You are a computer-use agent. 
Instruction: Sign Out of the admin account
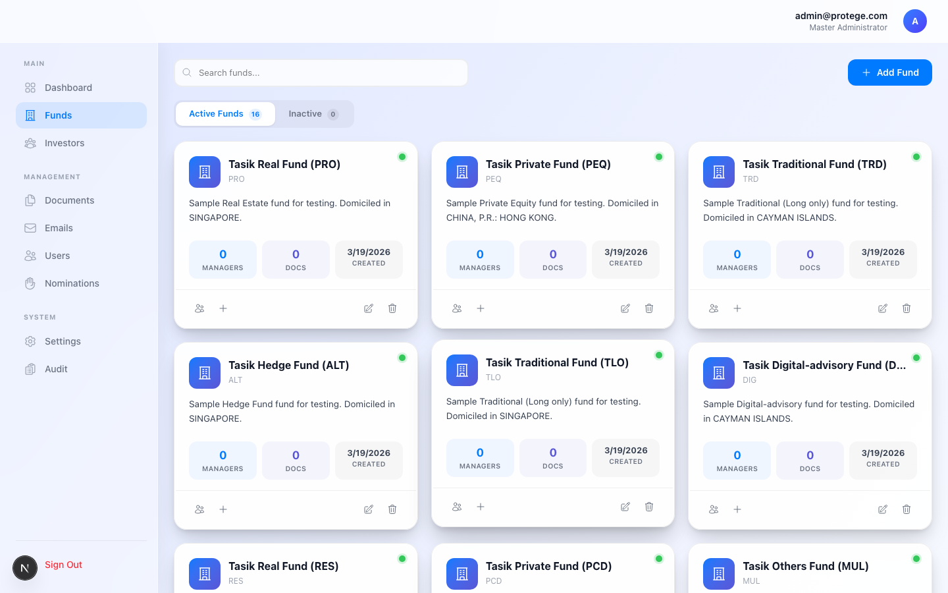click(x=63, y=565)
